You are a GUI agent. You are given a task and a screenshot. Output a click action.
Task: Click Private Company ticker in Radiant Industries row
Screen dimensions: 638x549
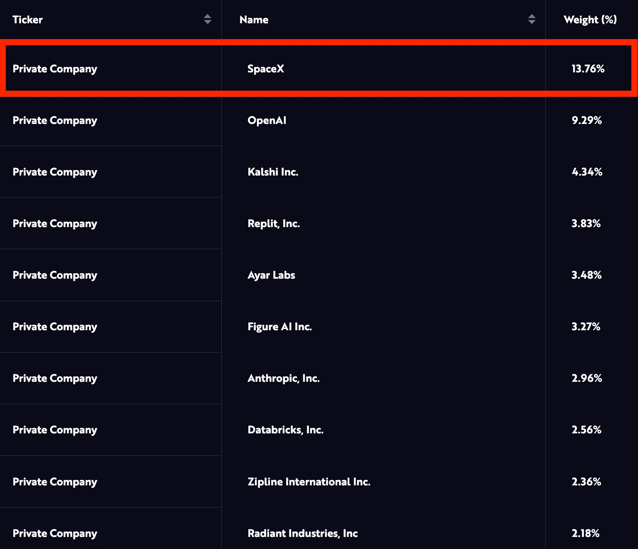pyautogui.click(x=55, y=533)
